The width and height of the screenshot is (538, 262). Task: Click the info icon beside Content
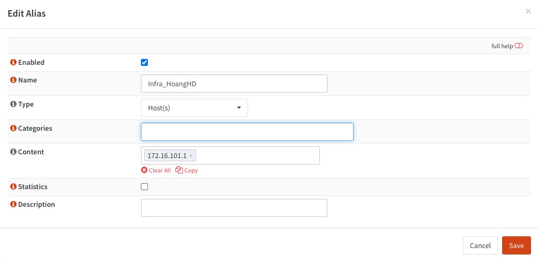(13, 152)
